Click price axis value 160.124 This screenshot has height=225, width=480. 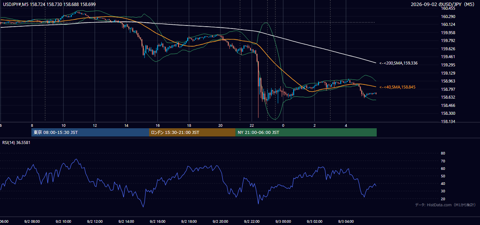(448, 24)
